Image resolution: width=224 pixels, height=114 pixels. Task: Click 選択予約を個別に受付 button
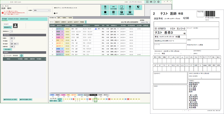(26, 99)
